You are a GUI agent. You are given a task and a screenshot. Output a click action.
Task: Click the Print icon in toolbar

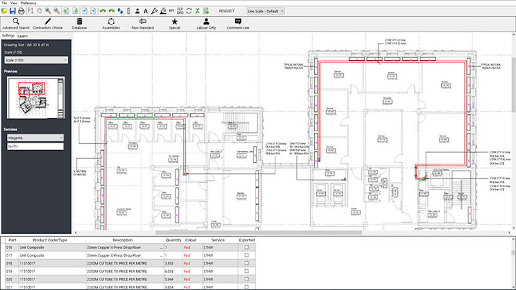pos(21,11)
